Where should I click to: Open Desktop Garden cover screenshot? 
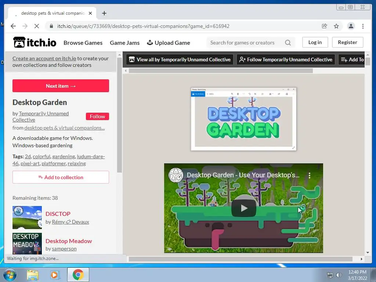click(x=244, y=119)
